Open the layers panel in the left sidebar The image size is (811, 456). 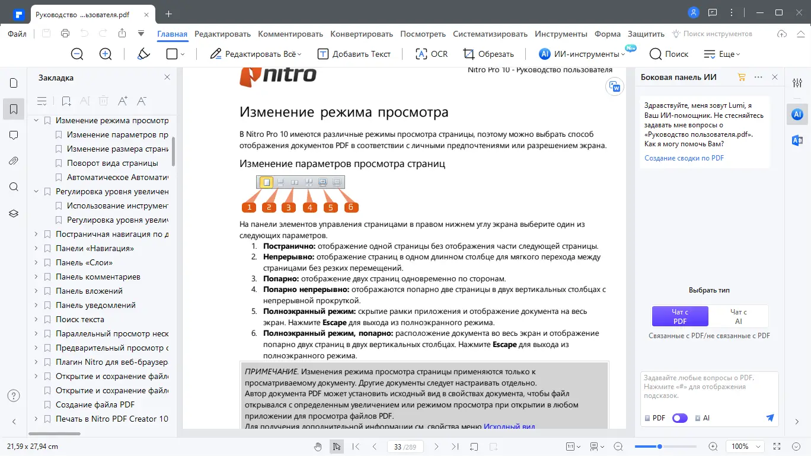[x=14, y=213]
